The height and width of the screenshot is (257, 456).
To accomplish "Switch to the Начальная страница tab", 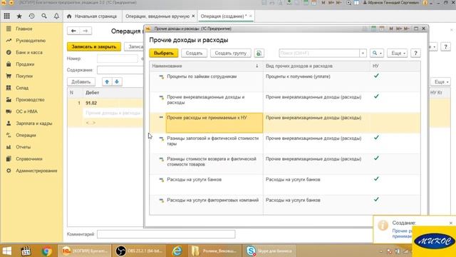I will click(92, 16).
